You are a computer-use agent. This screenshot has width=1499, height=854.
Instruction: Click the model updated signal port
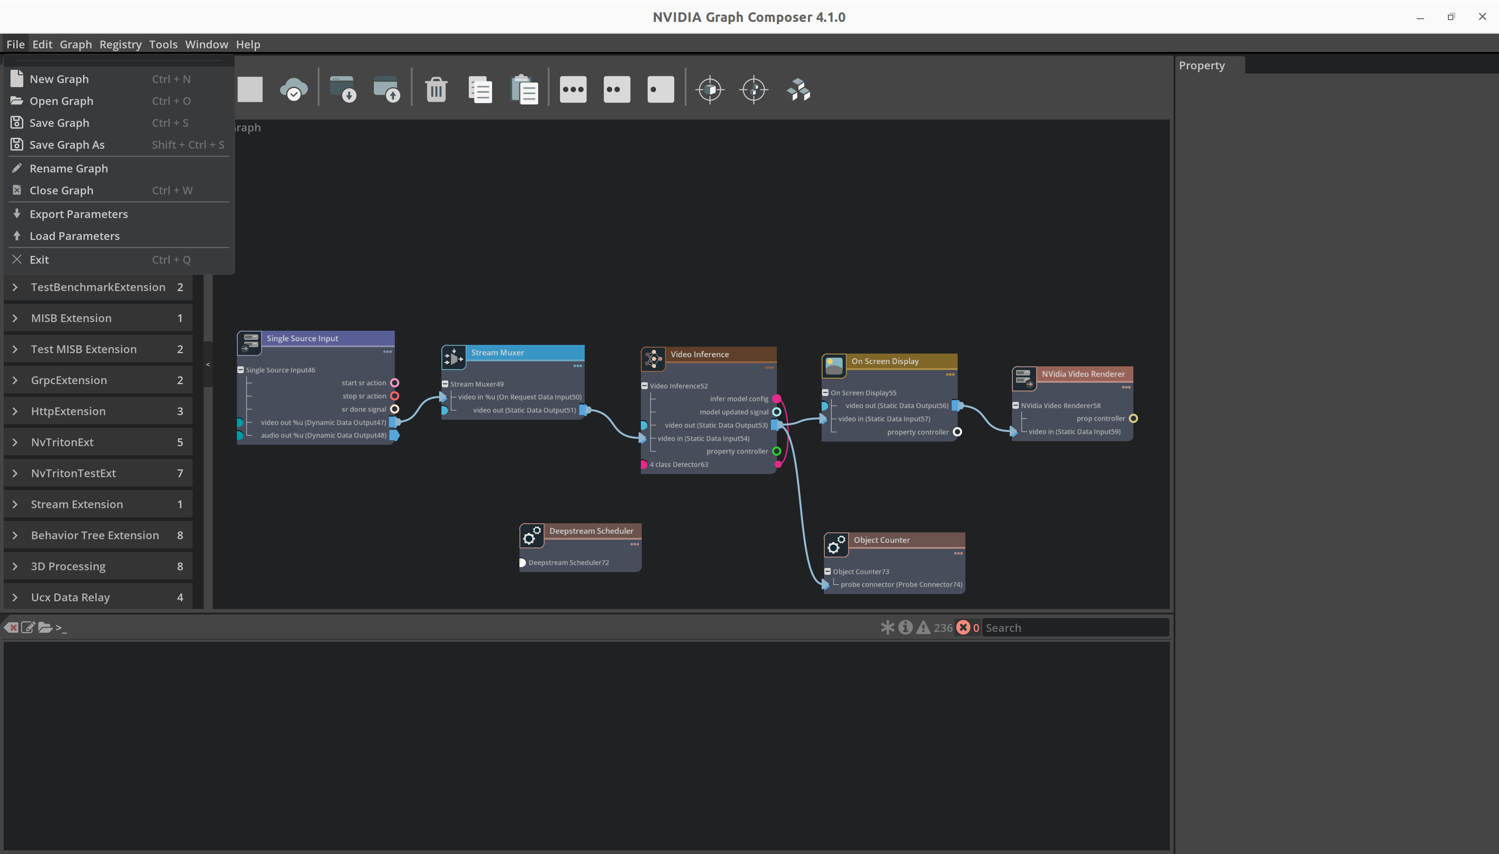[x=776, y=412]
